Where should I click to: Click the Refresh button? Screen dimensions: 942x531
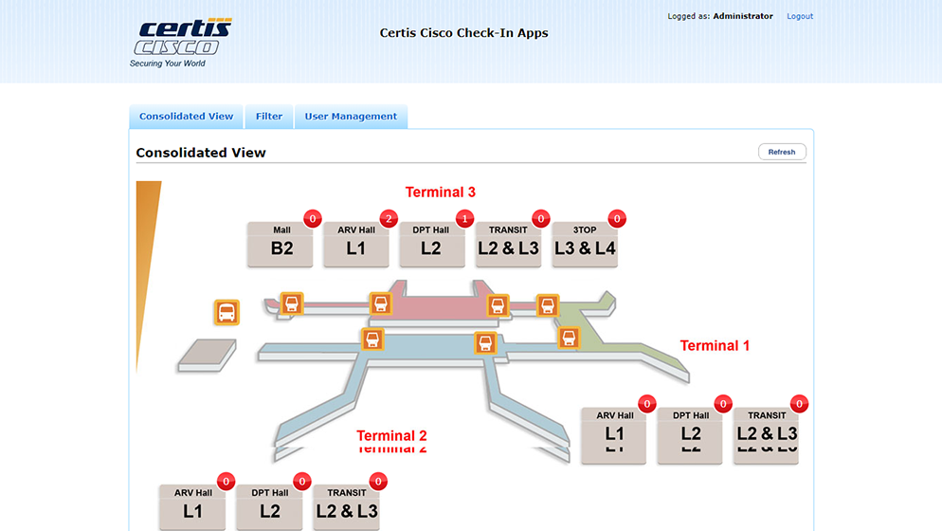point(782,152)
